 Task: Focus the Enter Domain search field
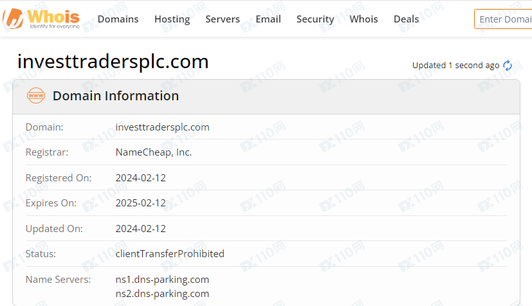tap(504, 19)
